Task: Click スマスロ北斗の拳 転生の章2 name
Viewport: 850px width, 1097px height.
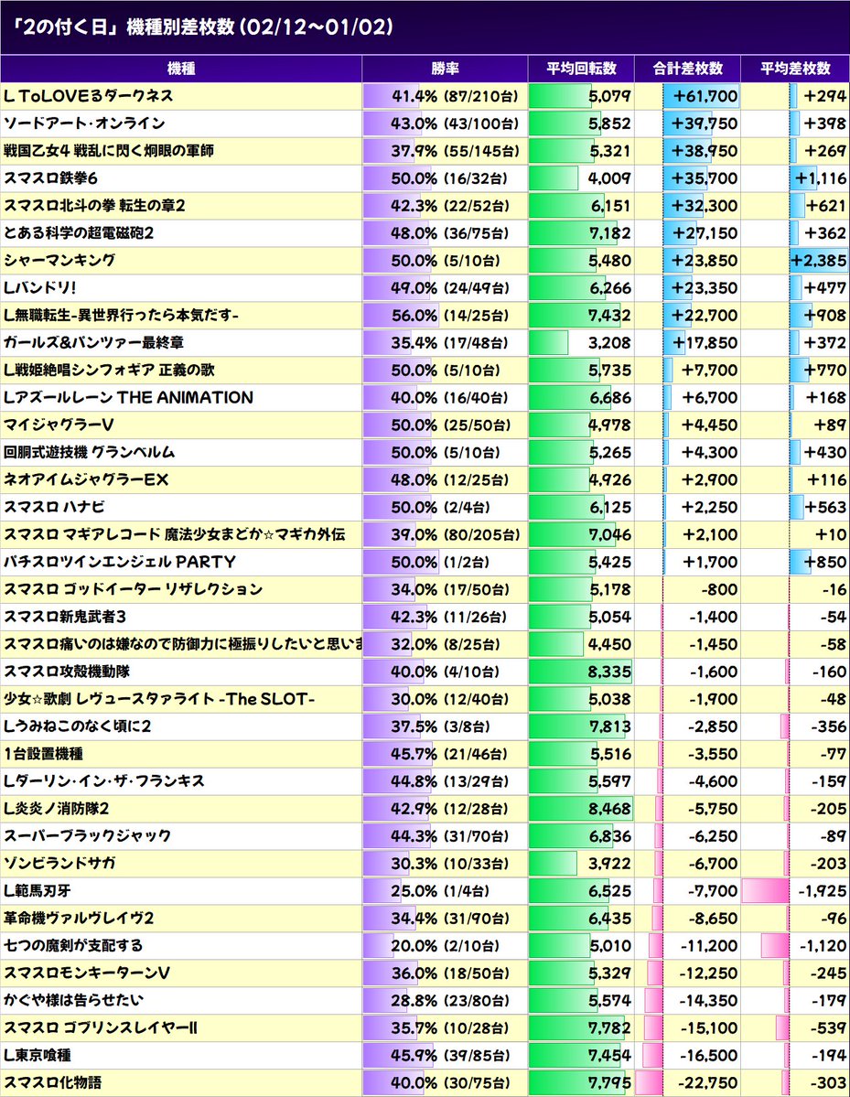Action: [94, 206]
